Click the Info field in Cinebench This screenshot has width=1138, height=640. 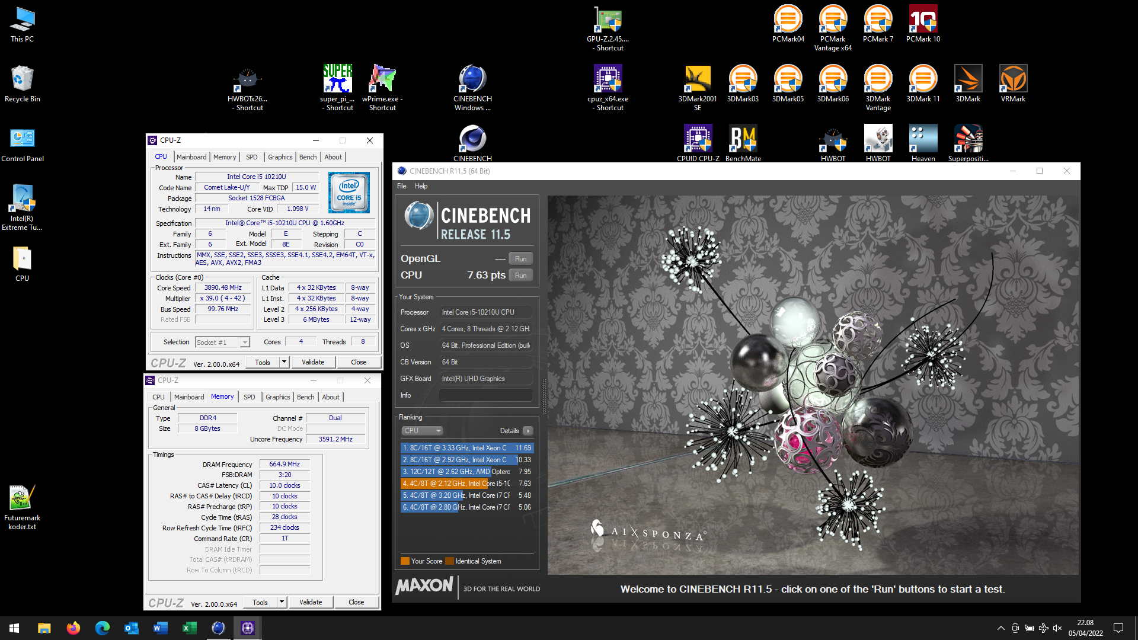pos(485,395)
